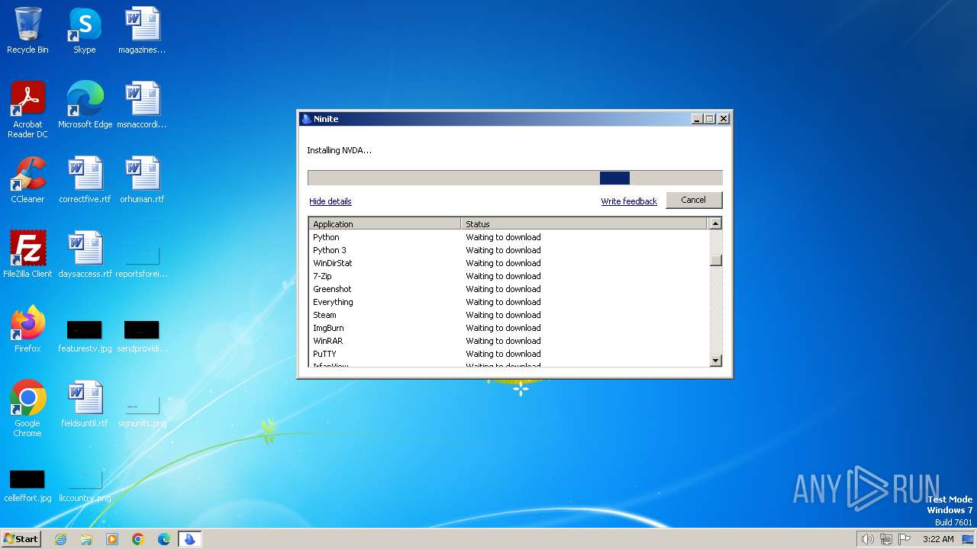Open the Start menu
The width and height of the screenshot is (977, 549).
click(x=21, y=539)
